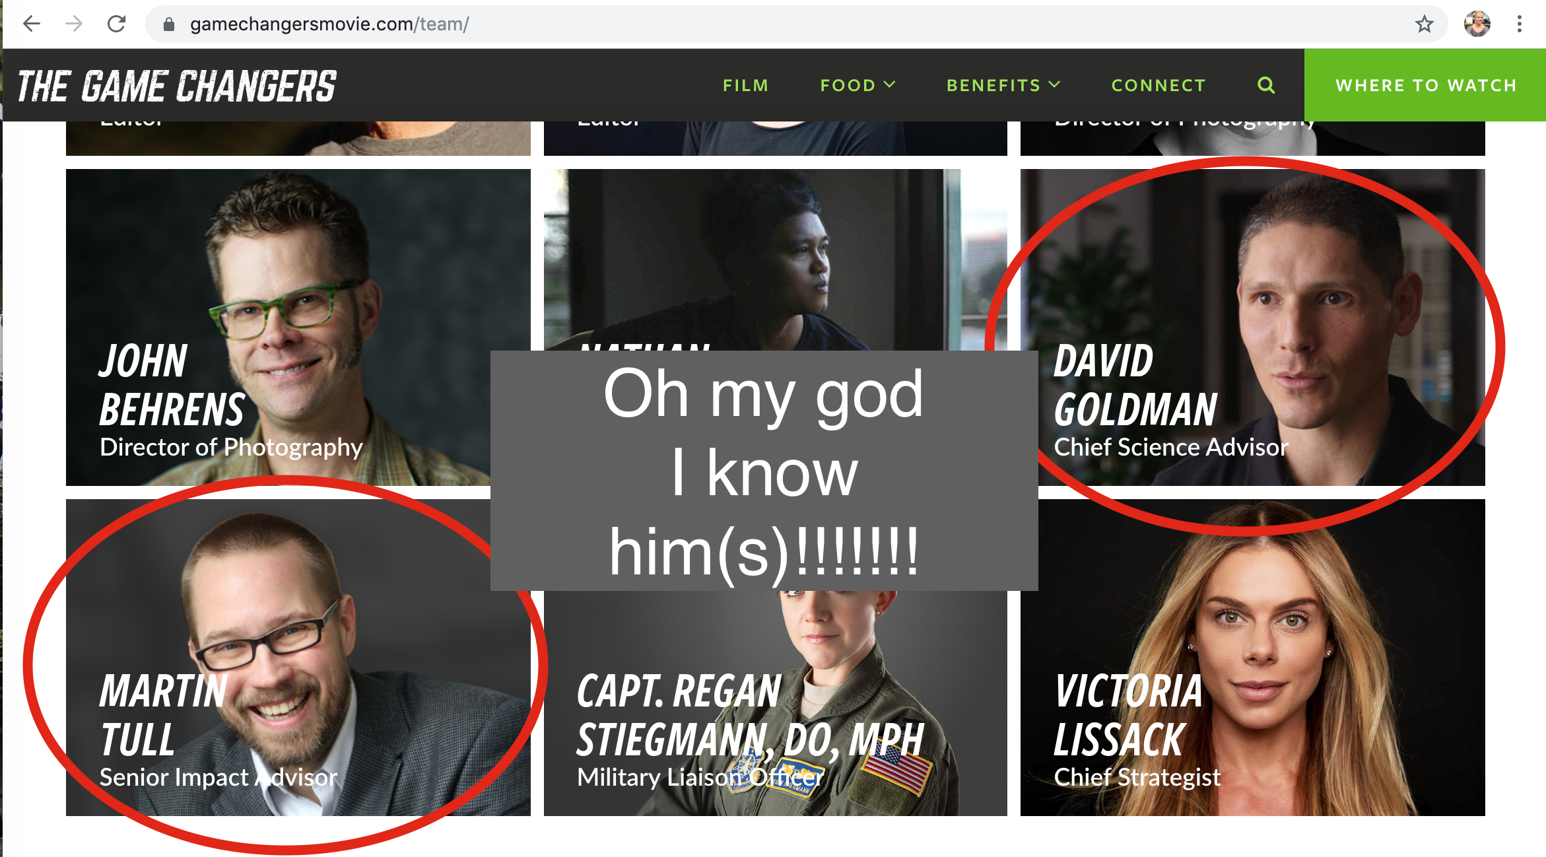The image size is (1546, 857).
Task: Click The Game Changers logo
Action: [176, 86]
